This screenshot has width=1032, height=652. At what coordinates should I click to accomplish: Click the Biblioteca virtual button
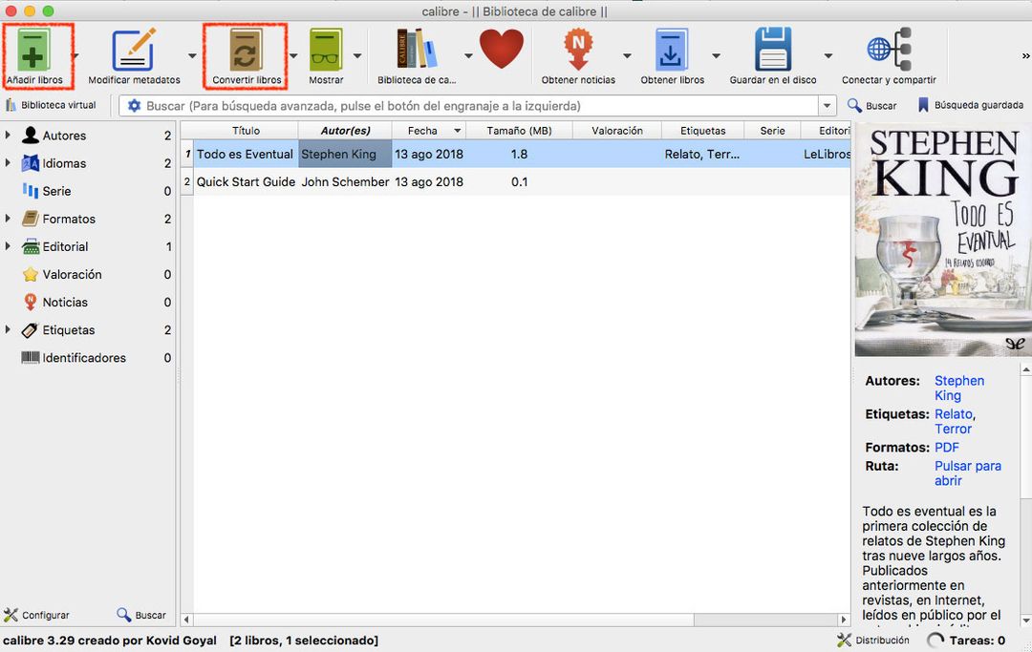(52, 105)
